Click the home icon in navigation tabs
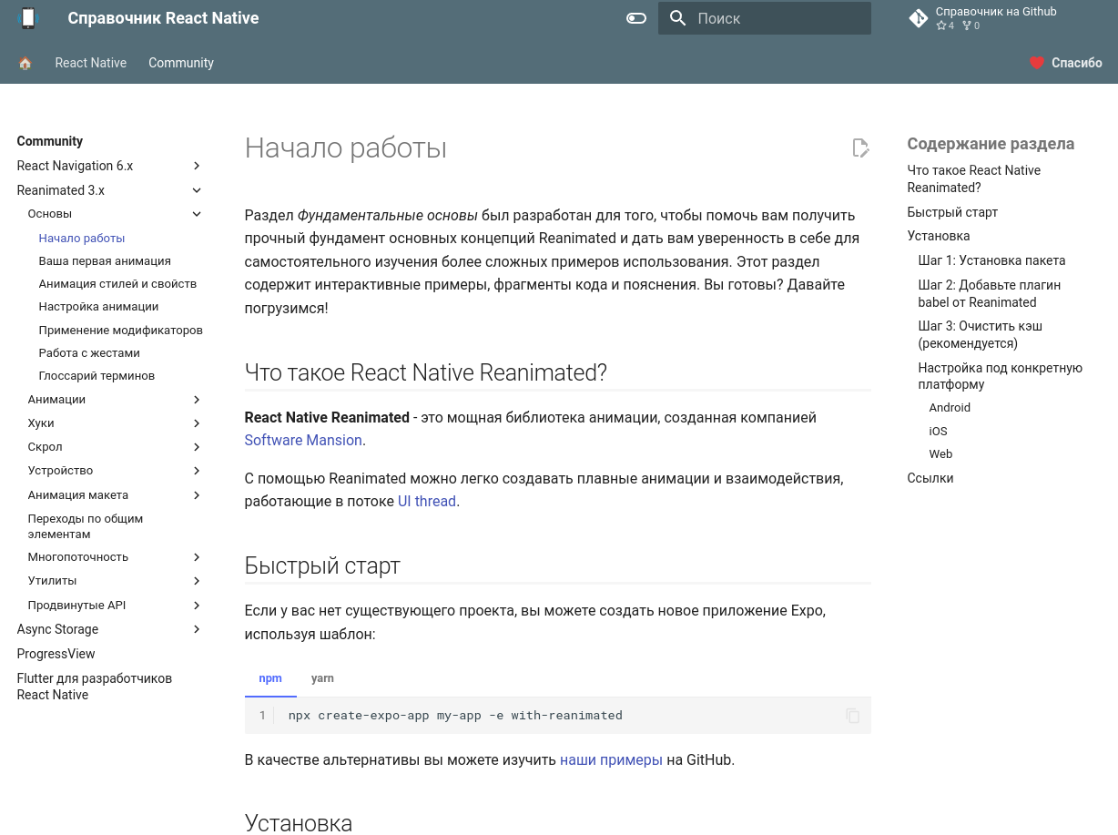 click(25, 63)
